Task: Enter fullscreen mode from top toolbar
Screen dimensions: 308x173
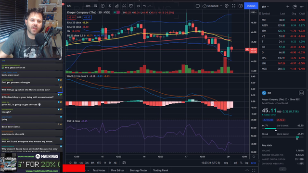Action: [x=233, y=6]
